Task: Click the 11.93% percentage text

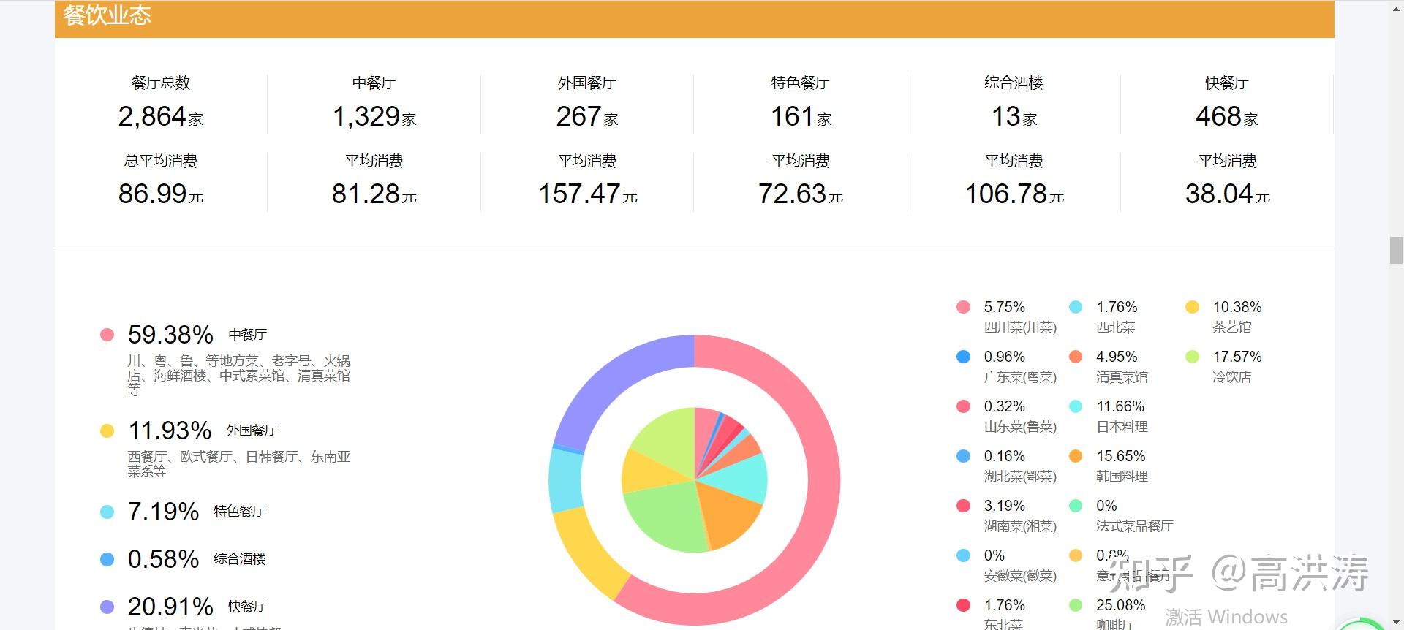Action: [x=170, y=430]
